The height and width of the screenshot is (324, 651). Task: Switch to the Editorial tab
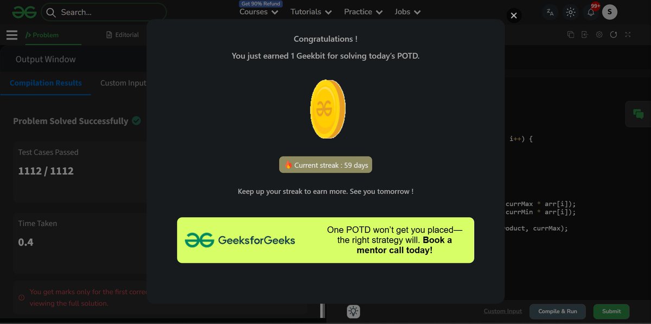click(123, 35)
